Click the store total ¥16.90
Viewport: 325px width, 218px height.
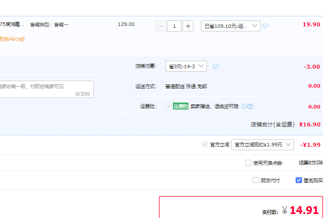pos(310,124)
